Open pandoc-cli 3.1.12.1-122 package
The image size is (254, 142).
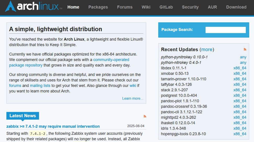pos(181,112)
